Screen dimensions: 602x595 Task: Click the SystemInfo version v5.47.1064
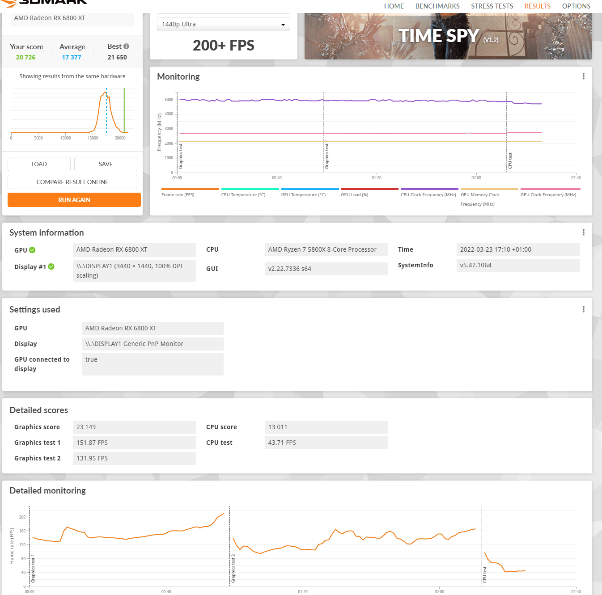[x=518, y=265]
